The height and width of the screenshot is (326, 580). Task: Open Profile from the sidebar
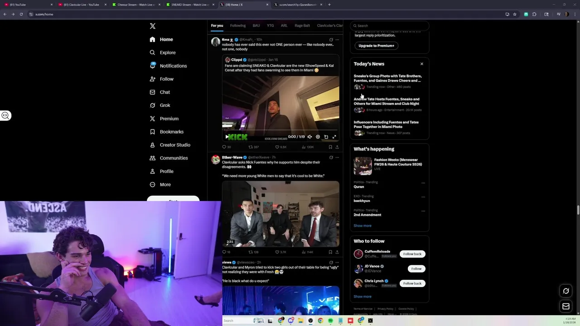tap(162, 171)
